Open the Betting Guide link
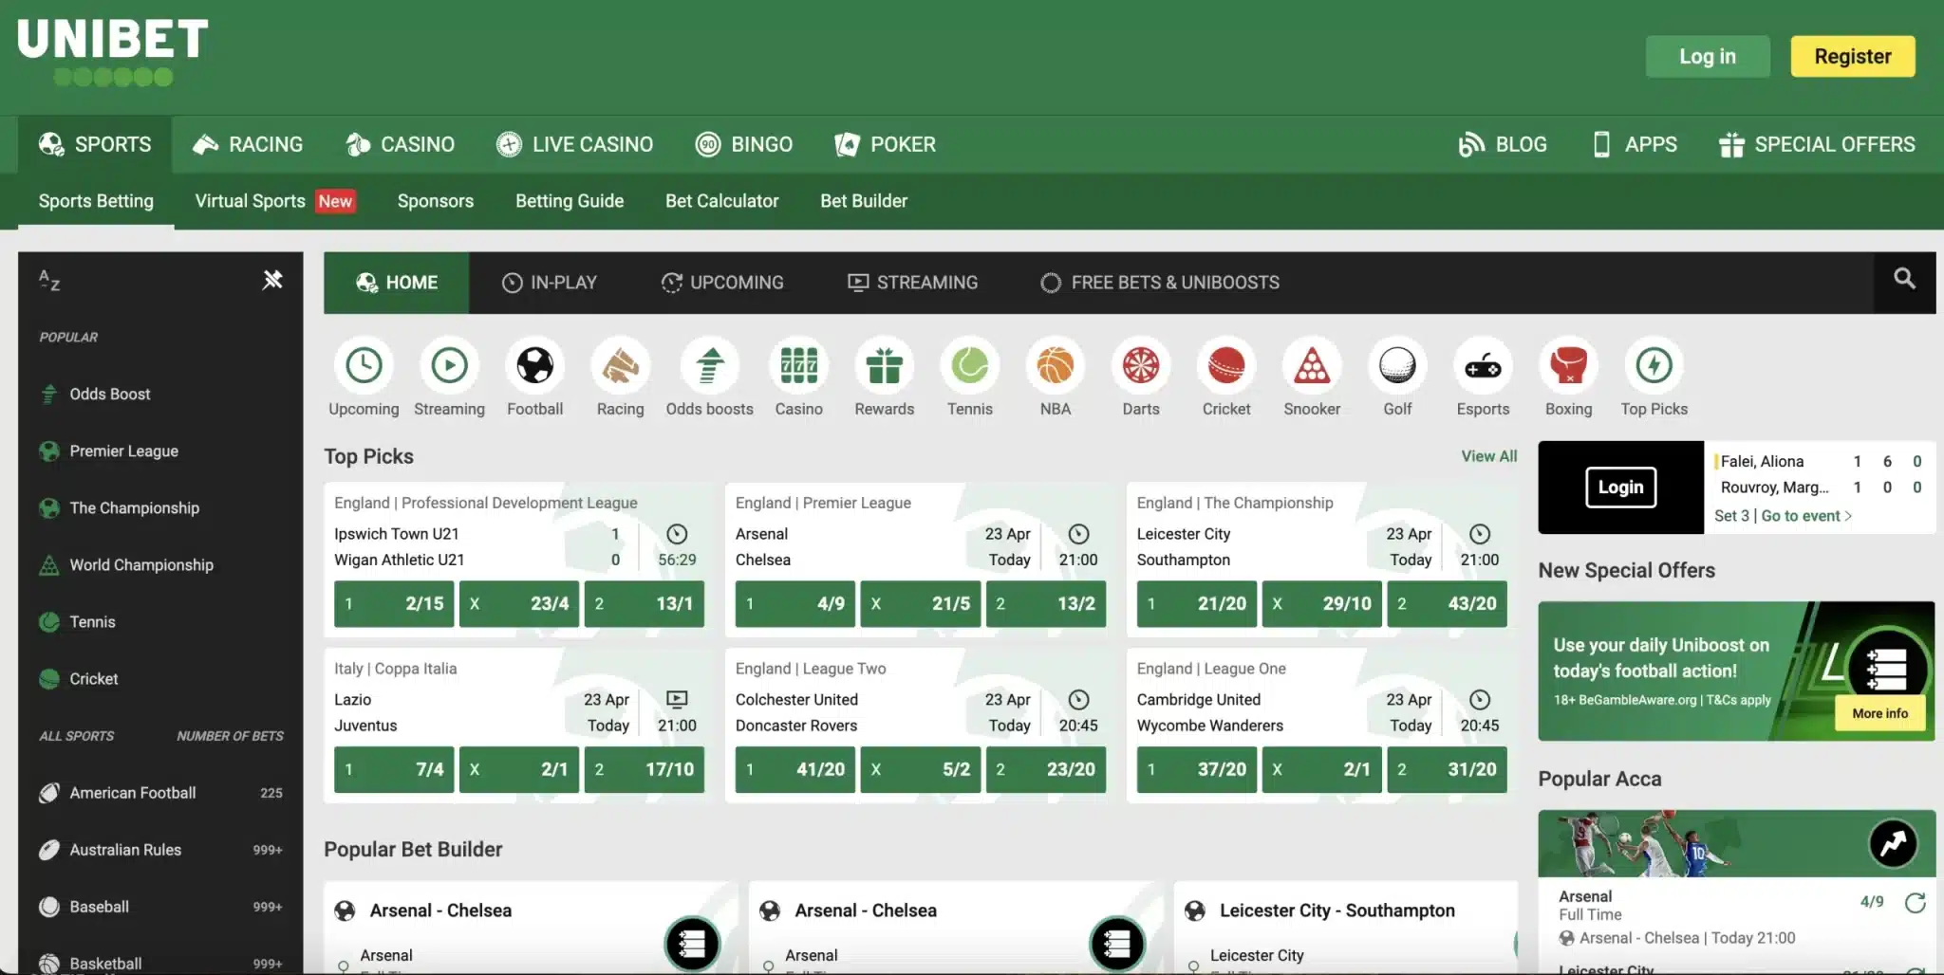Viewport: 1944px width, 975px height. click(x=570, y=201)
